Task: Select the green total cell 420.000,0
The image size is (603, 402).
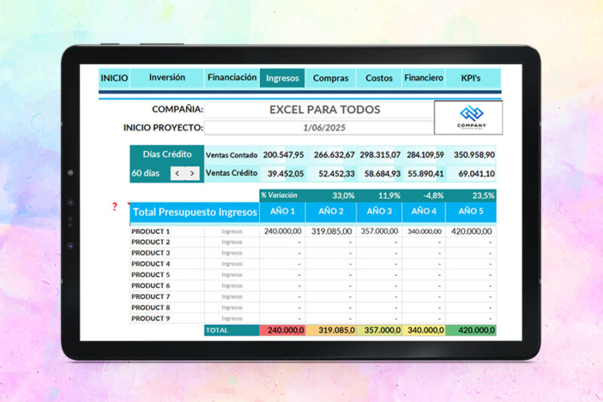Action: [471, 330]
